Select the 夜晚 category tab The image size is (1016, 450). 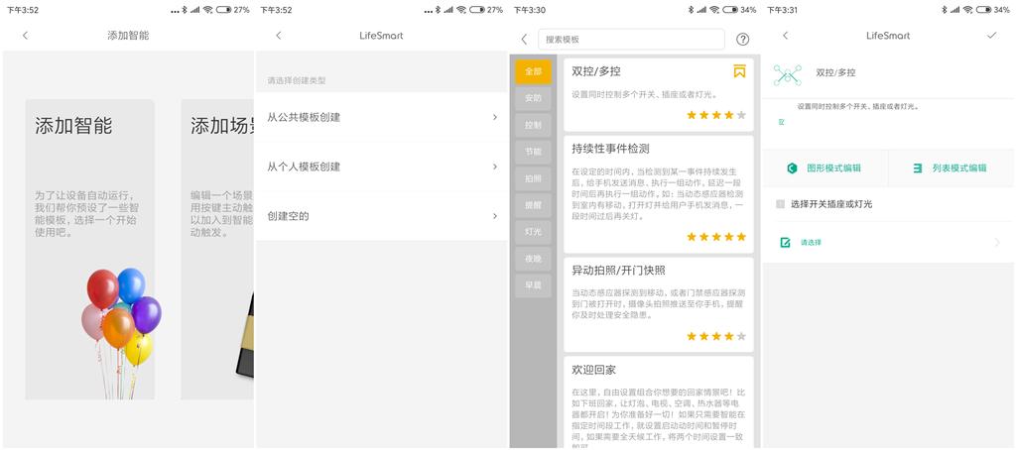point(533,259)
